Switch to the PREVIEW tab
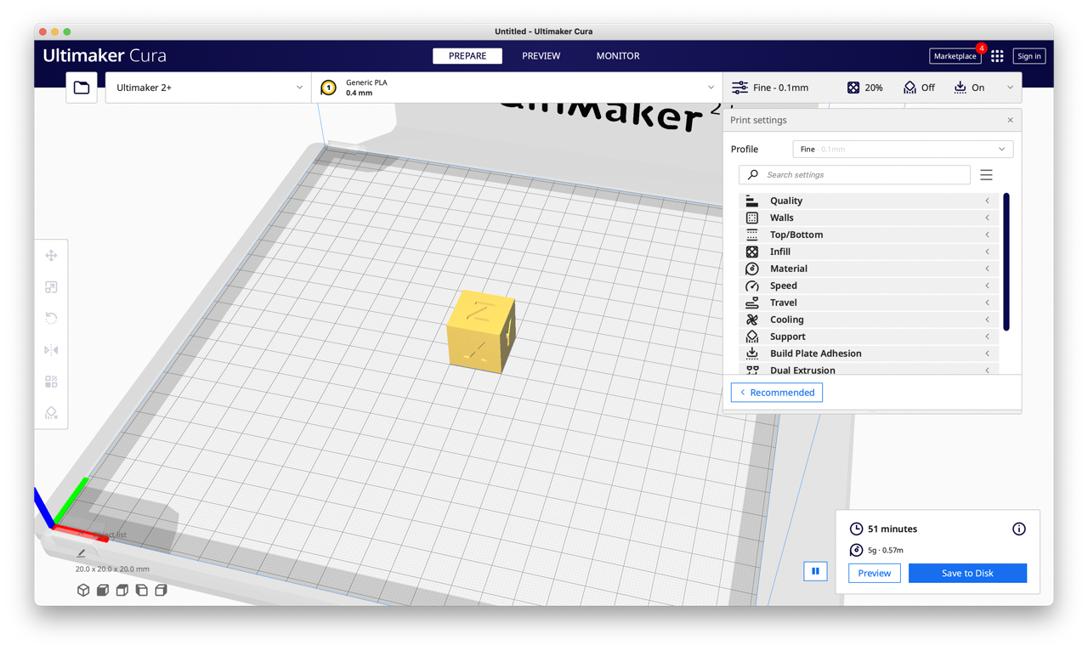1088x651 pixels. 541,55
